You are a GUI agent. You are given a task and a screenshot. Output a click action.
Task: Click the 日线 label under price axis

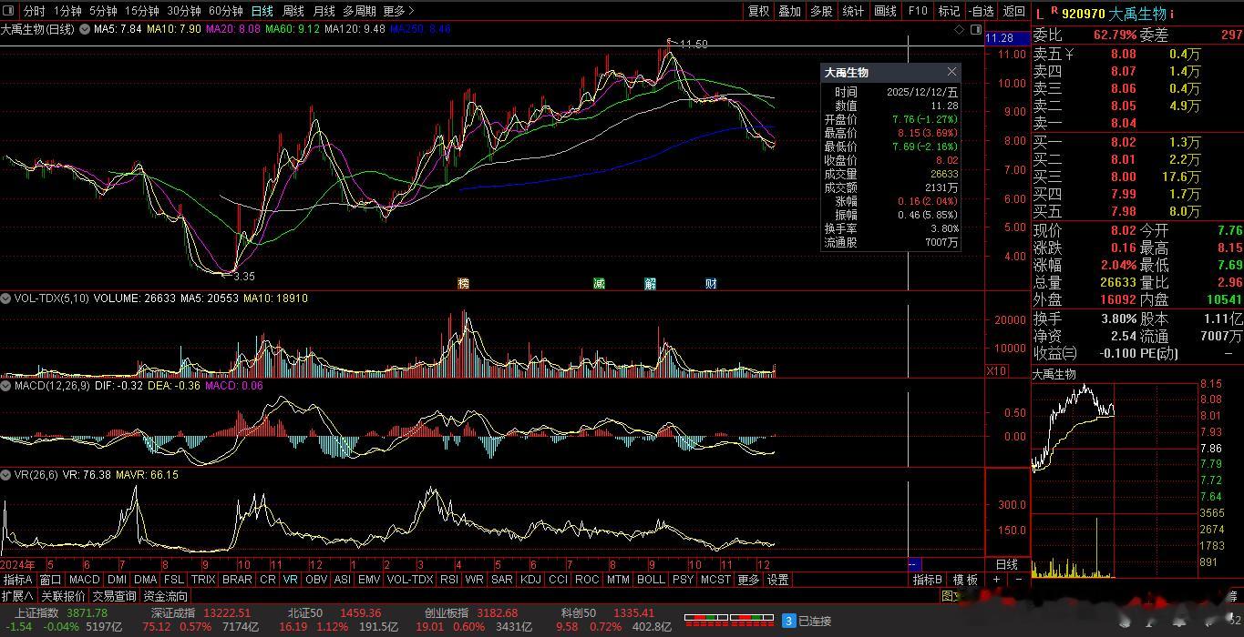(x=1006, y=565)
